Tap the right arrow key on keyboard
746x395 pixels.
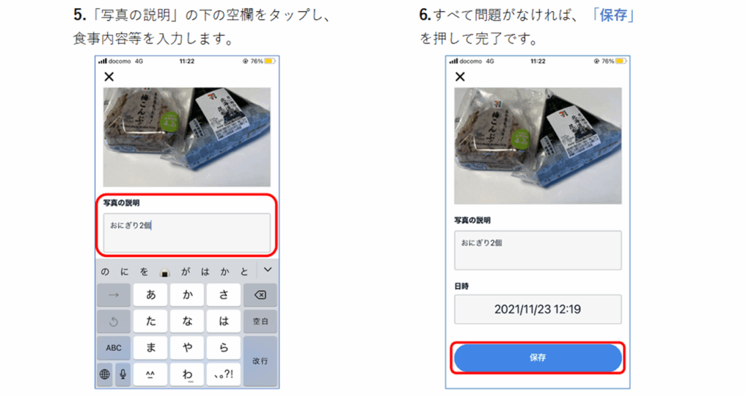[114, 295]
